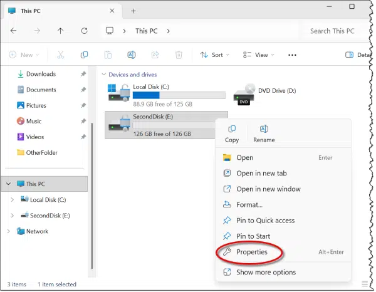Choose Copy in the context menu
Image resolution: width=376 pixels, height=292 pixels.
click(x=232, y=133)
